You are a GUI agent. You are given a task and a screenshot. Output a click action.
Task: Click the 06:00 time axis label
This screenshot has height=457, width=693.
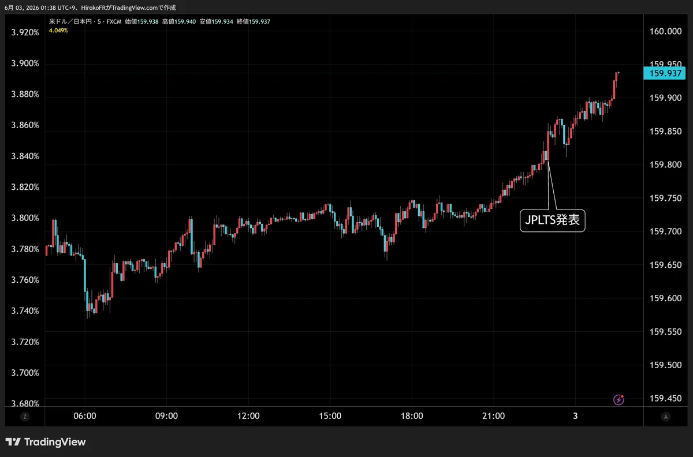85,416
